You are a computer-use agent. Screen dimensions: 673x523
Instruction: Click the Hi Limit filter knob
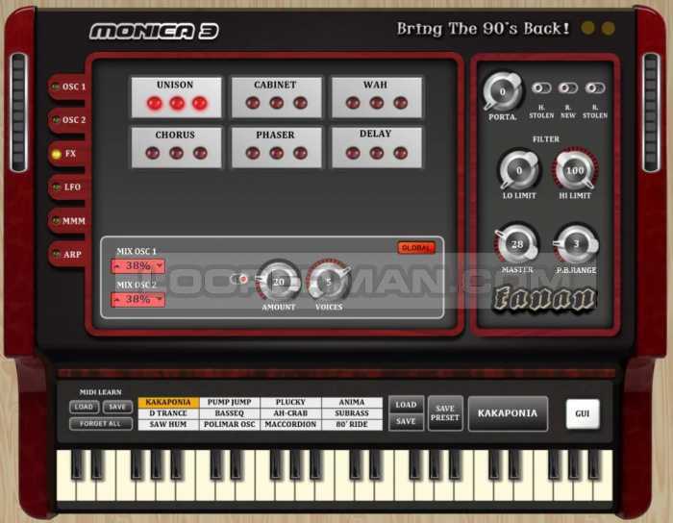575,171
